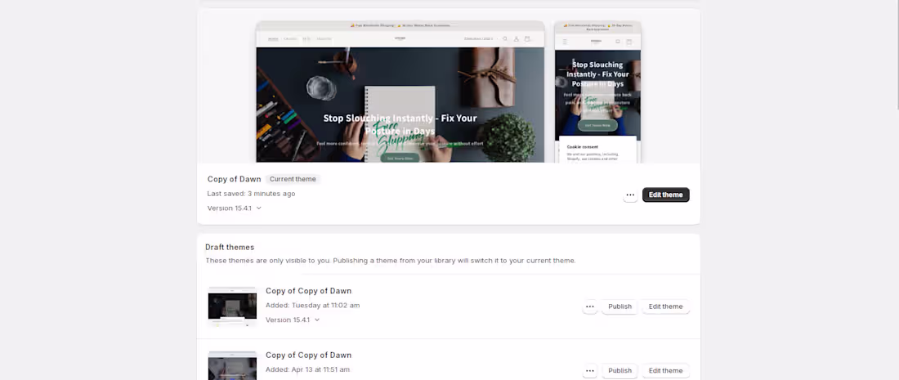Screen dimensions: 899x380
Task: Expand Tuesday draft theme version dropdown
Action: [293, 320]
